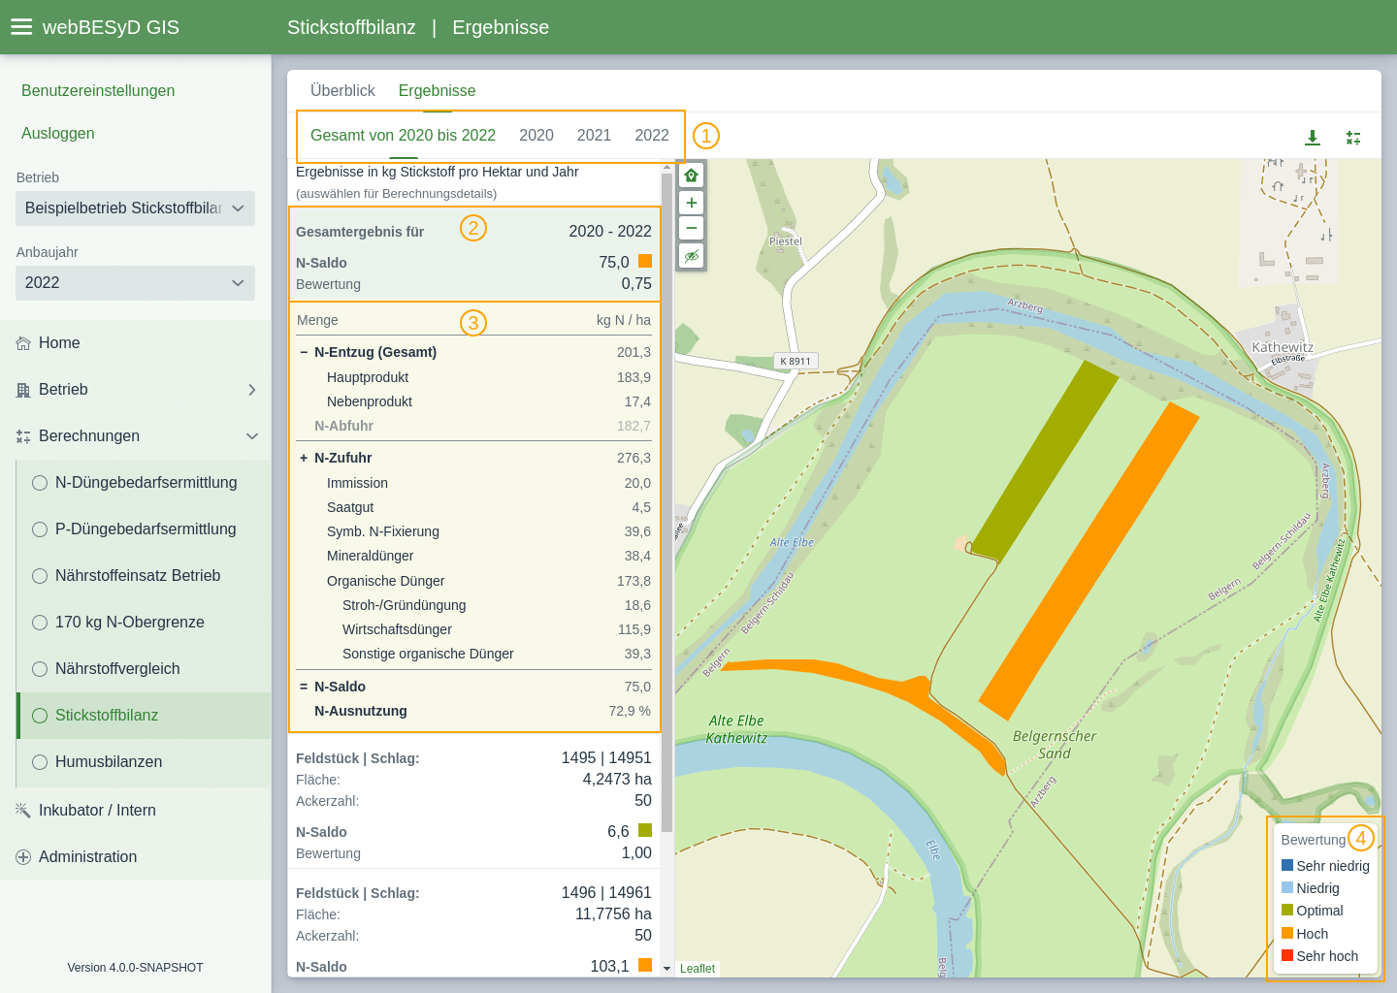Select the 2020 year tab

point(536,136)
